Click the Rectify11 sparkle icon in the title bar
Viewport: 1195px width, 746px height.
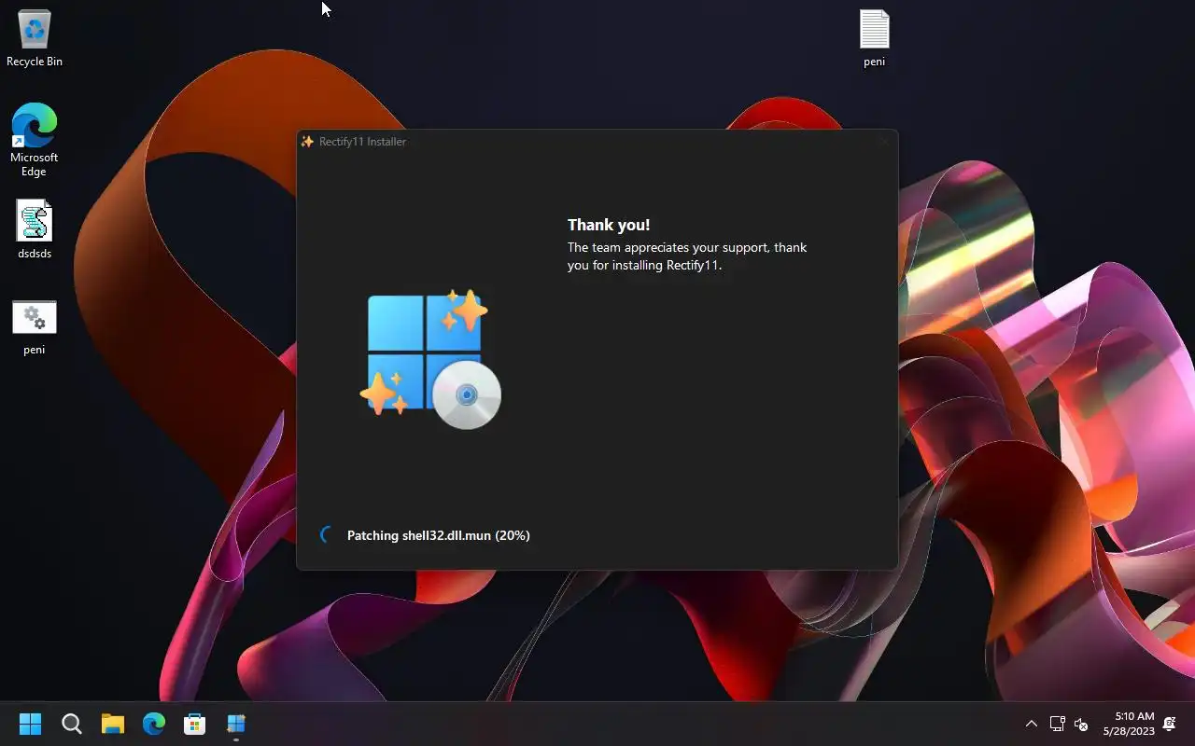(x=307, y=142)
